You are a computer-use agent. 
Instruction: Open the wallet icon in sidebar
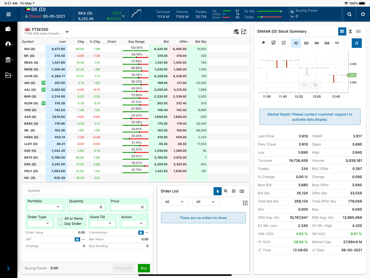(x=8, y=29)
